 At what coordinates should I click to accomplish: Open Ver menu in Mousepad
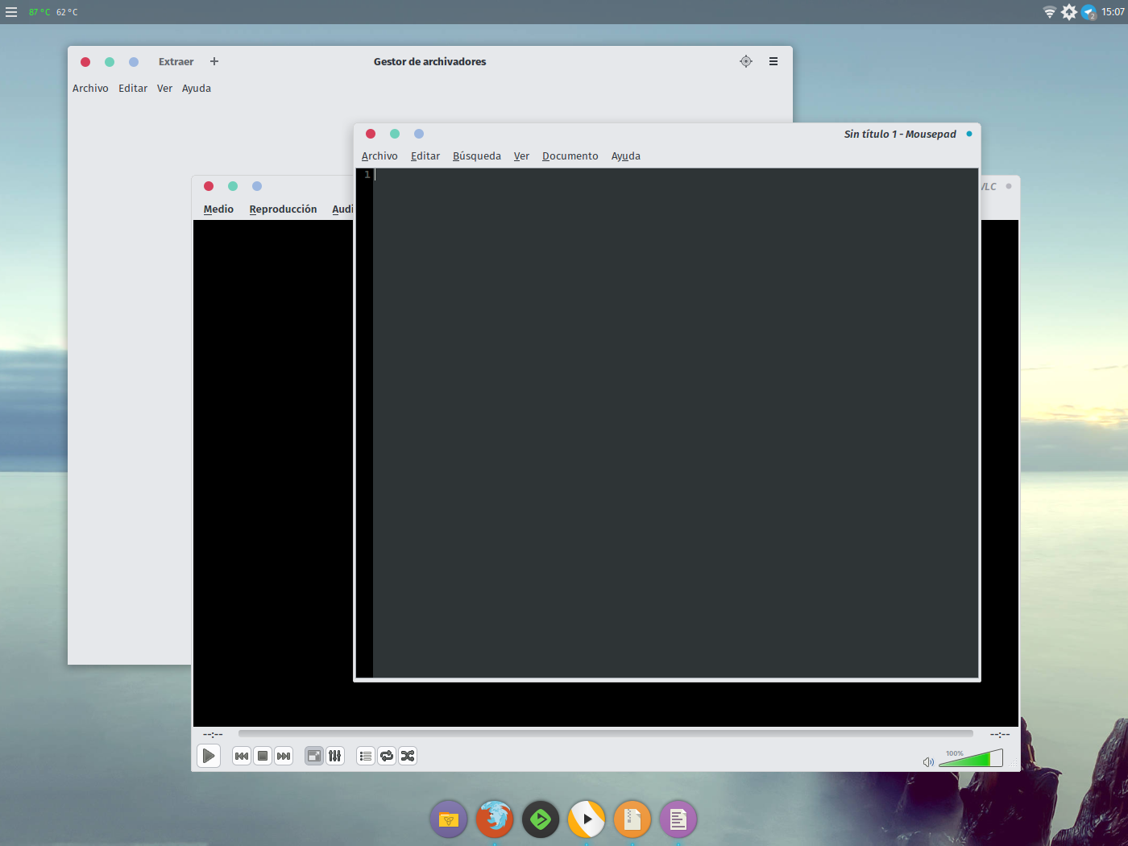point(521,156)
